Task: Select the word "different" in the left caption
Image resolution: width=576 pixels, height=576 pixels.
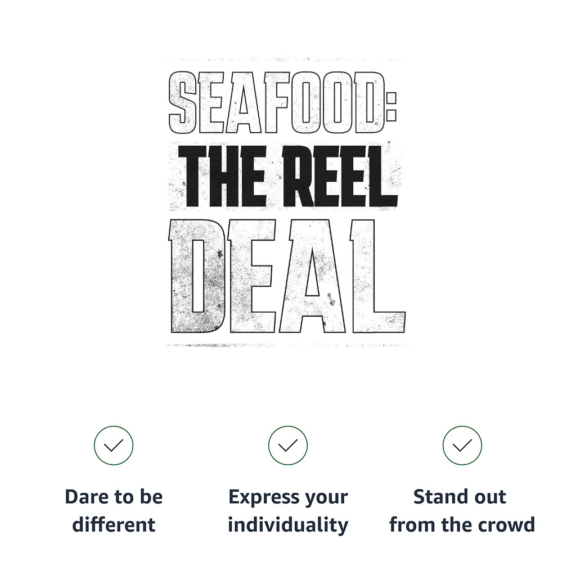Action: [x=114, y=525]
